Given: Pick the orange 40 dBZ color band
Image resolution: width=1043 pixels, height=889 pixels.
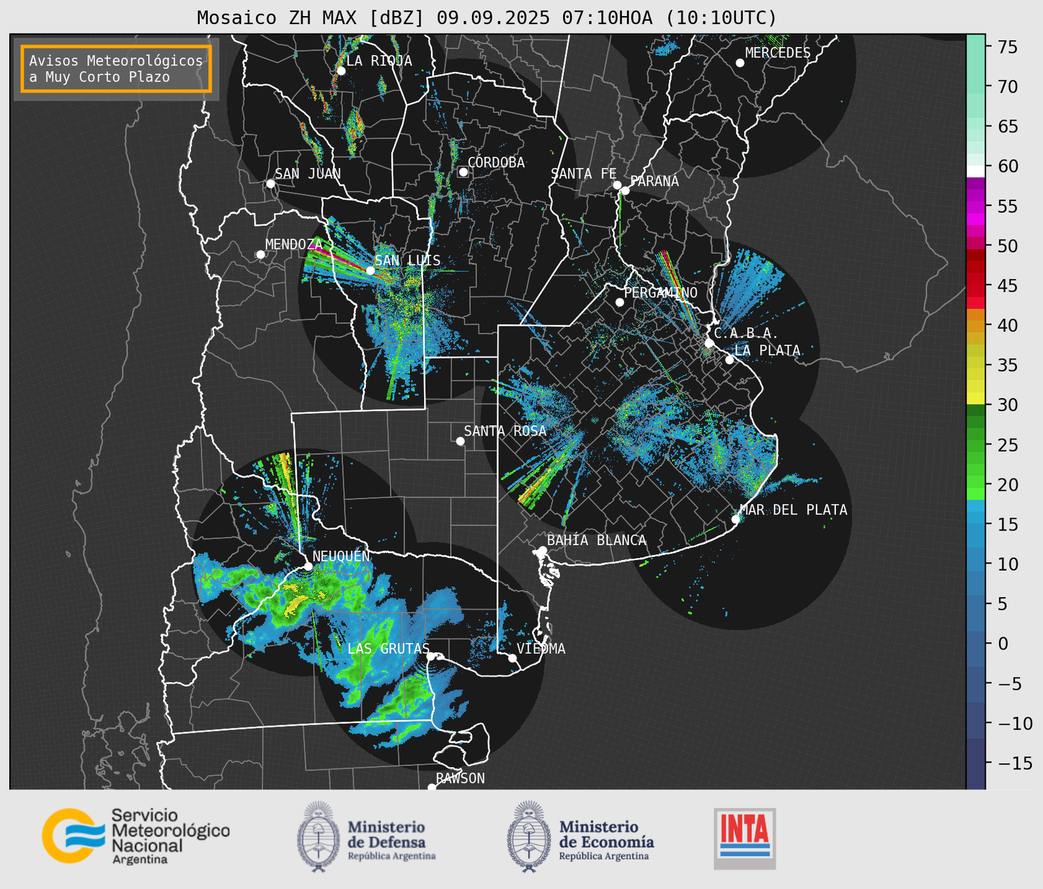Looking at the screenshot, I should pos(976,325).
